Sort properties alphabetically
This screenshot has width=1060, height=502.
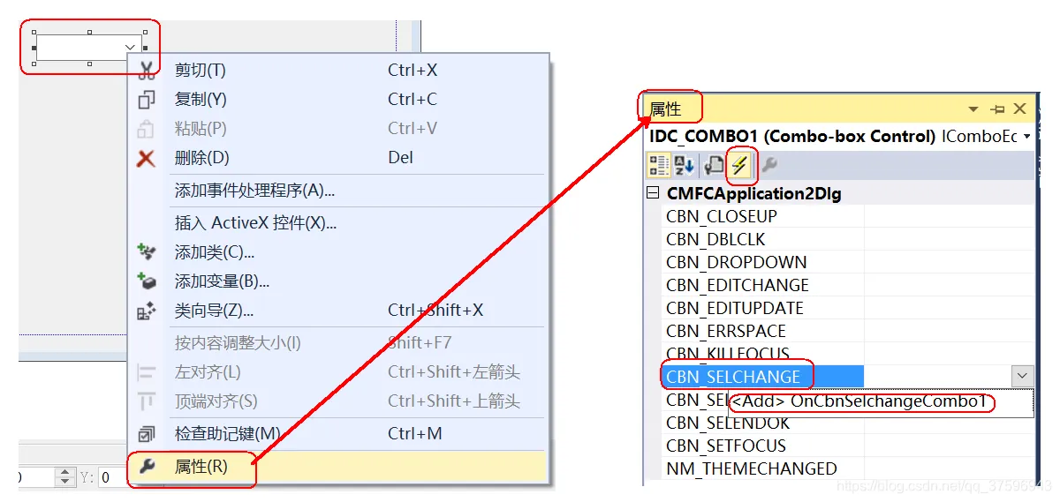[x=685, y=165]
